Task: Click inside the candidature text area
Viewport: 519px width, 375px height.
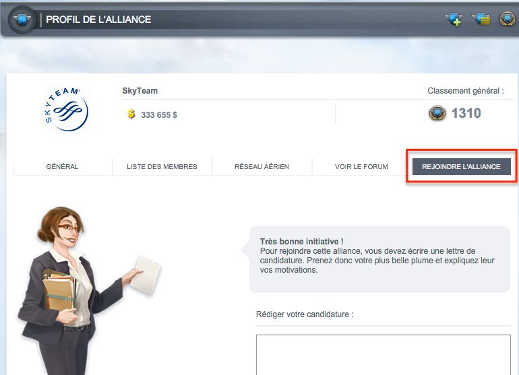Action: pos(384,355)
